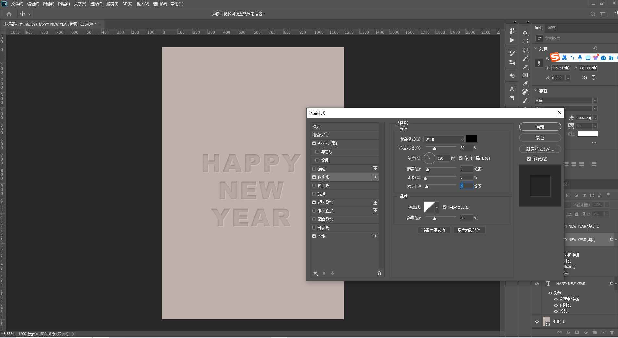Click the plus icon beside 描边 effect

[x=375, y=169]
